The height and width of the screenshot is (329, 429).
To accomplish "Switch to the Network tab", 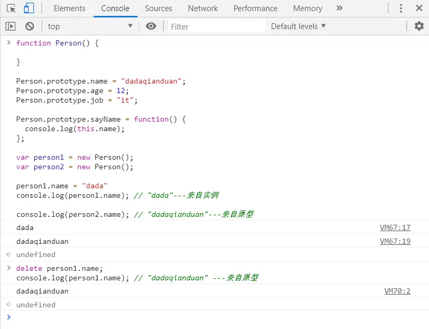I will point(203,8).
